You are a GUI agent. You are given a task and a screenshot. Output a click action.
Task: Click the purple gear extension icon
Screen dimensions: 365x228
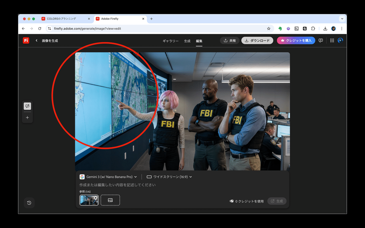tap(288, 29)
